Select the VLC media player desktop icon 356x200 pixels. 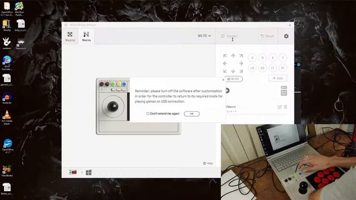7,117
